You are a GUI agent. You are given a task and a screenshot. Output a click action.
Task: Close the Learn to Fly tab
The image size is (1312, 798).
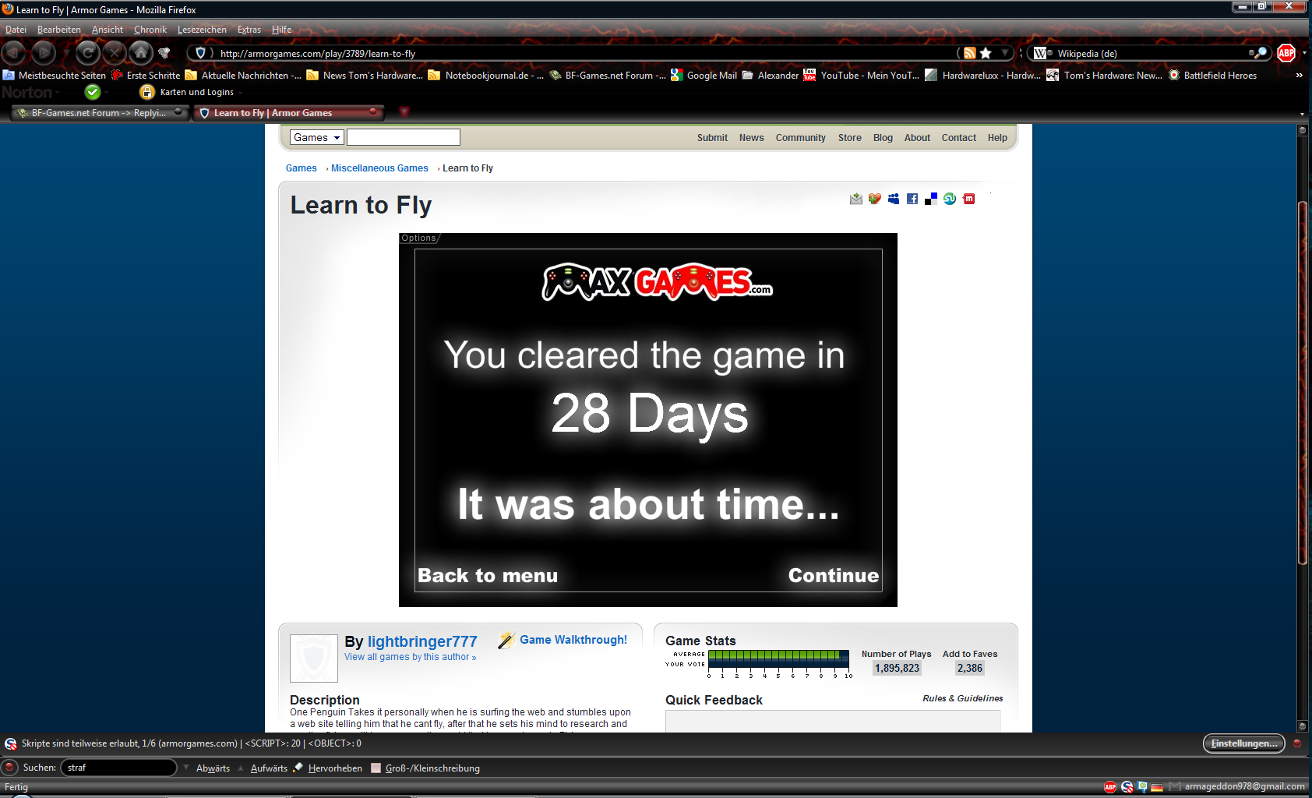coord(373,112)
